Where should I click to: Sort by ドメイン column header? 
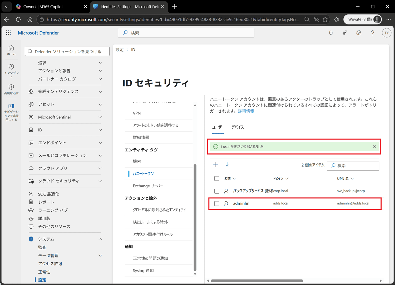[x=281, y=178]
